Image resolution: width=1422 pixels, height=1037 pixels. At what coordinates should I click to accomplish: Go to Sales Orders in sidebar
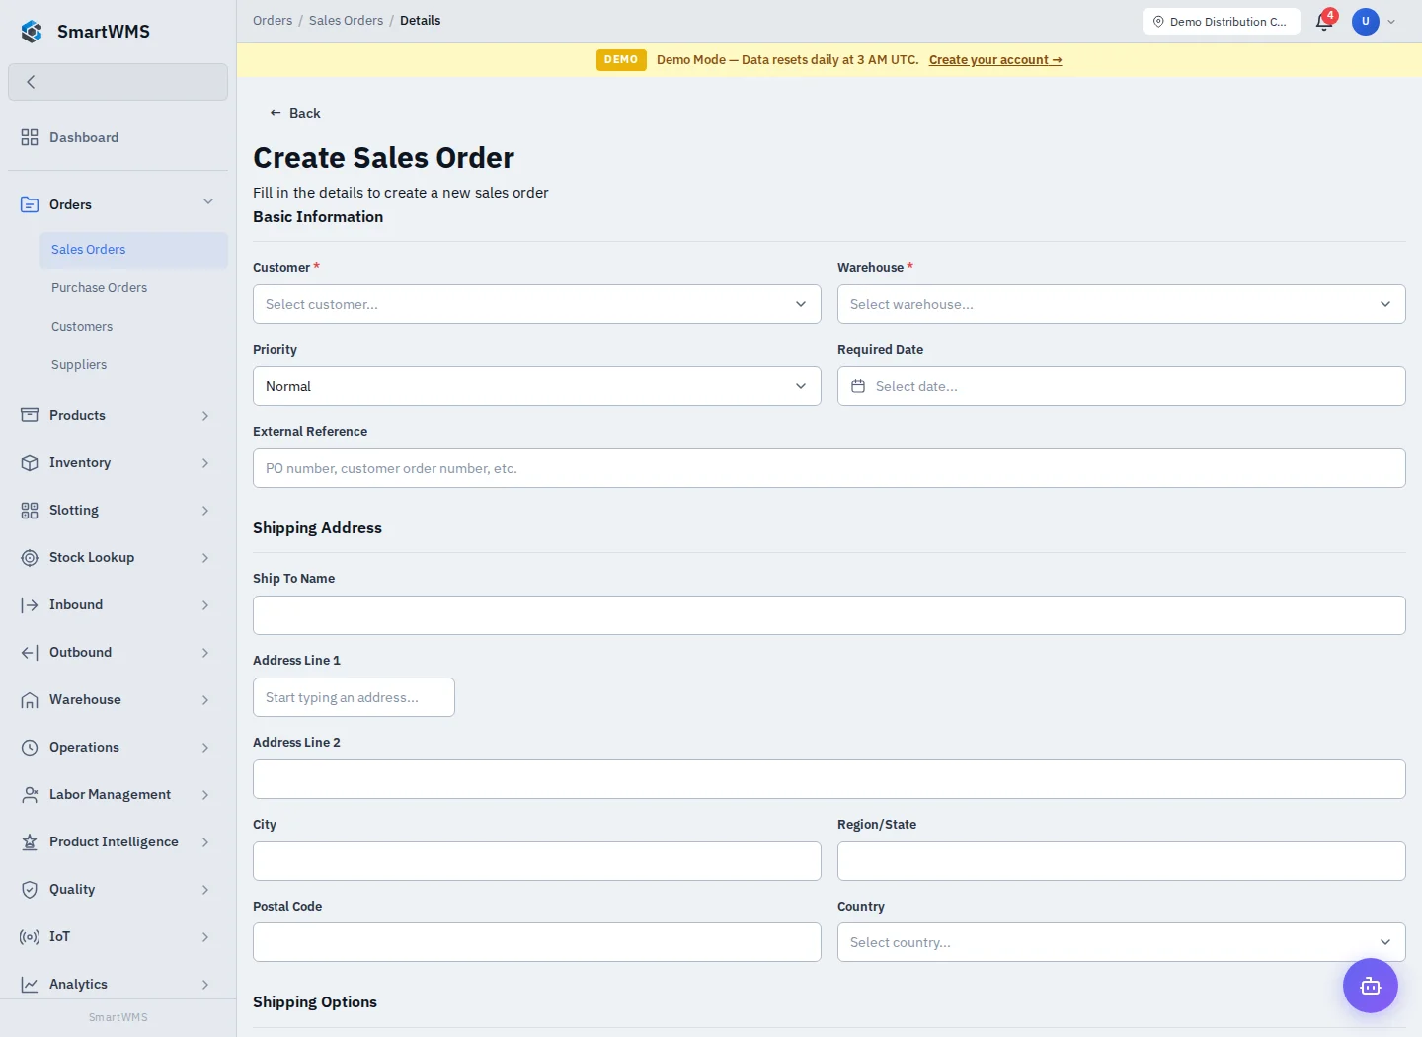(x=133, y=250)
